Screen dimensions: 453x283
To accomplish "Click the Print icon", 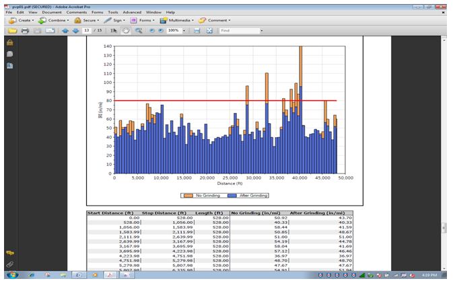I will (25, 30).
